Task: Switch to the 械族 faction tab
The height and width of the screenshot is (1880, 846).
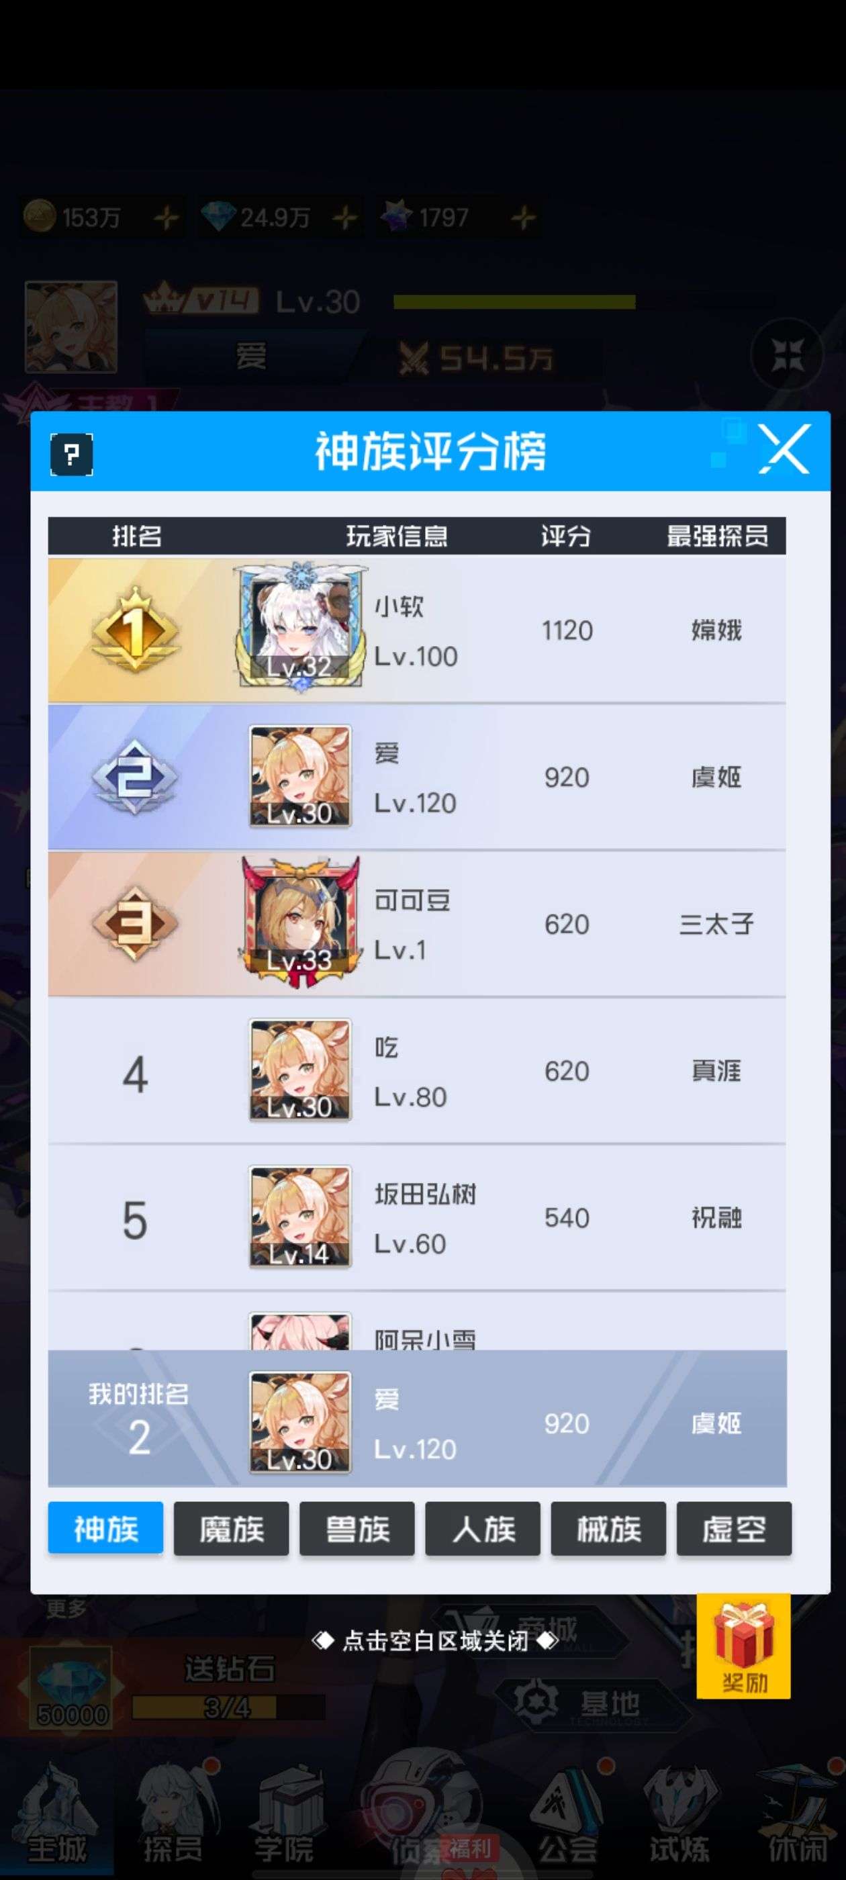Action: tap(608, 1528)
